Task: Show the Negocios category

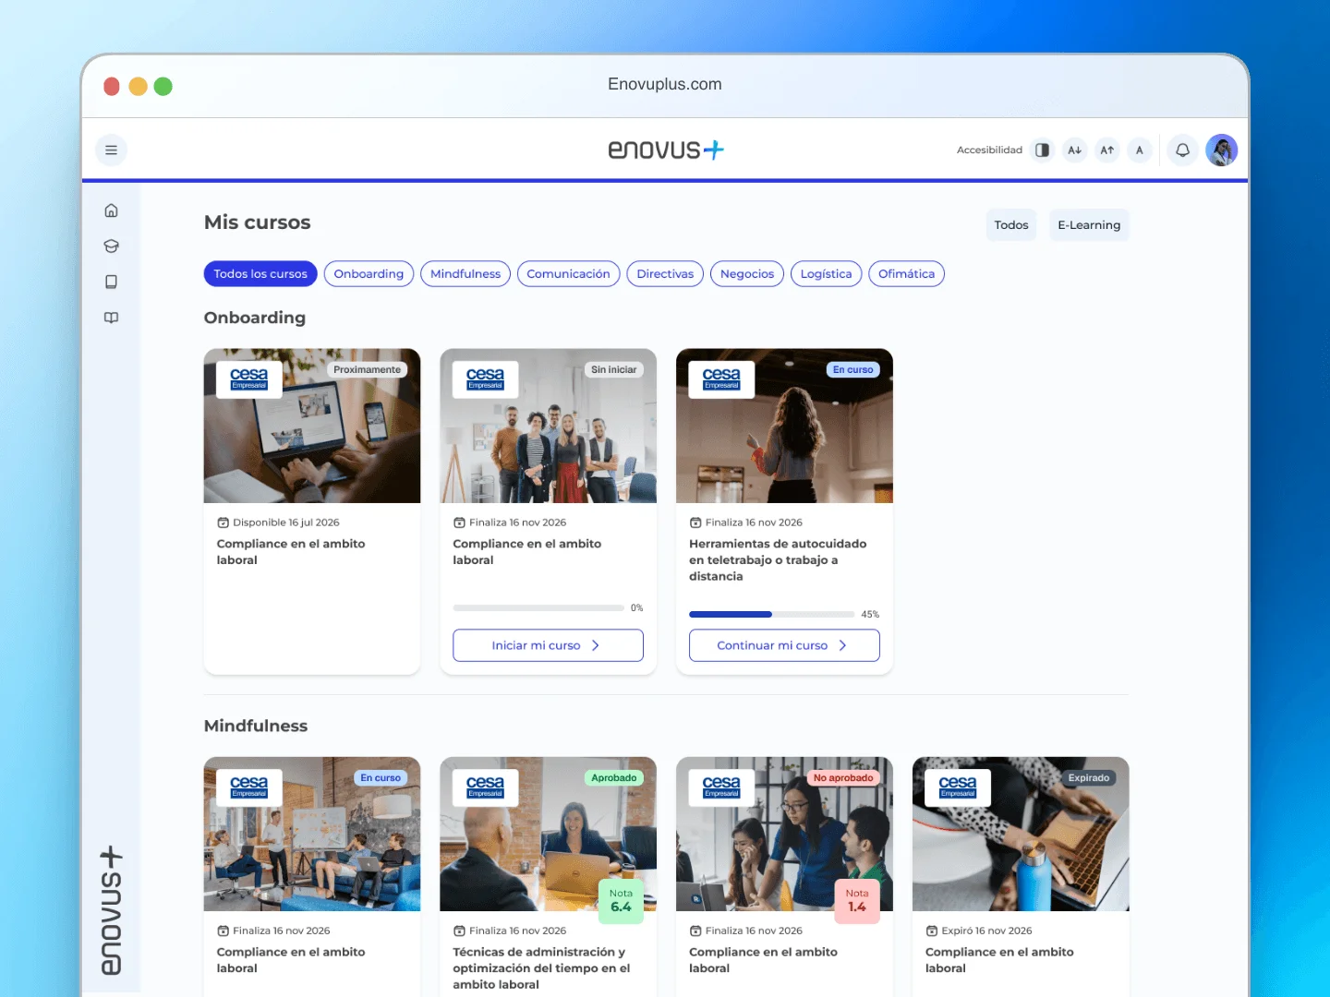Action: pyautogui.click(x=747, y=274)
